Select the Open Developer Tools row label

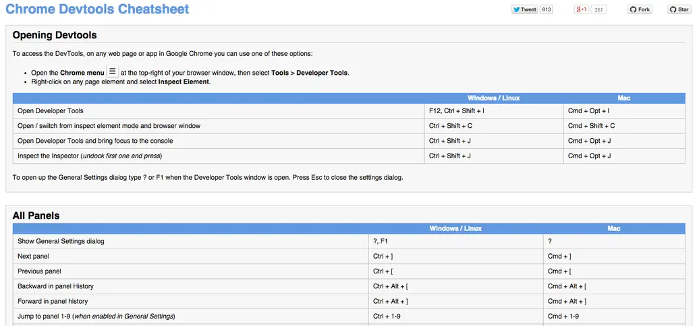click(x=51, y=110)
